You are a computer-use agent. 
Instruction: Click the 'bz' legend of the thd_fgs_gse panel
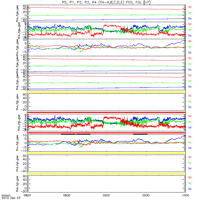[x=190, y=58]
